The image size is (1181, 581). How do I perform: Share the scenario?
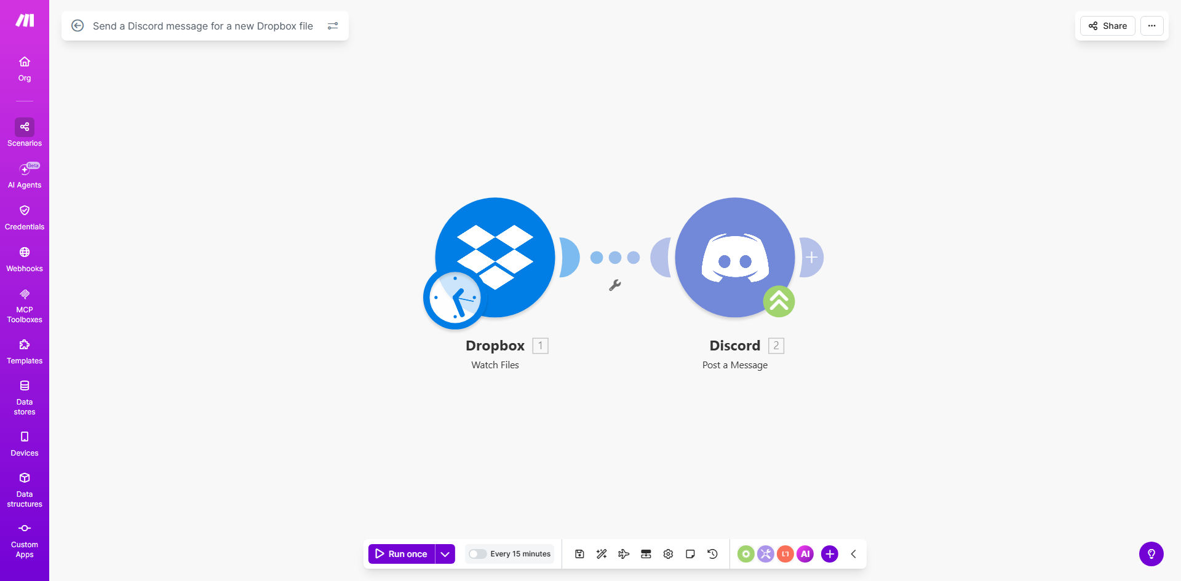pyautogui.click(x=1108, y=26)
